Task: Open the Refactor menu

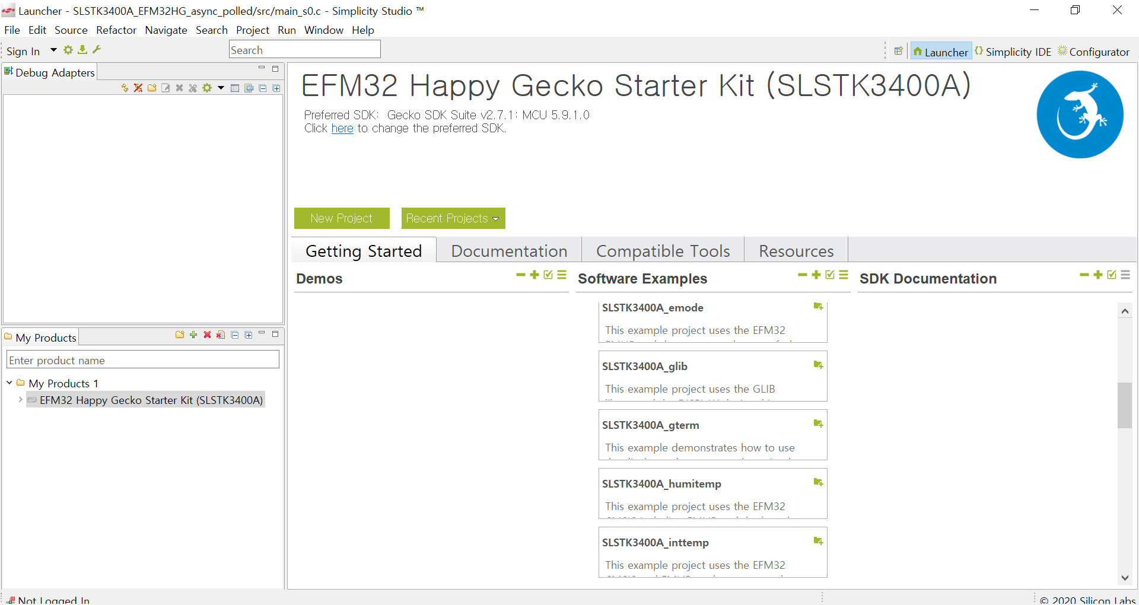Action: pyautogui.click(x=116, y=30)
